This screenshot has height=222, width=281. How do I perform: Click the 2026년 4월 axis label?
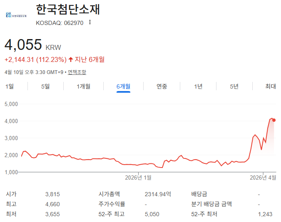coord(263,178)
